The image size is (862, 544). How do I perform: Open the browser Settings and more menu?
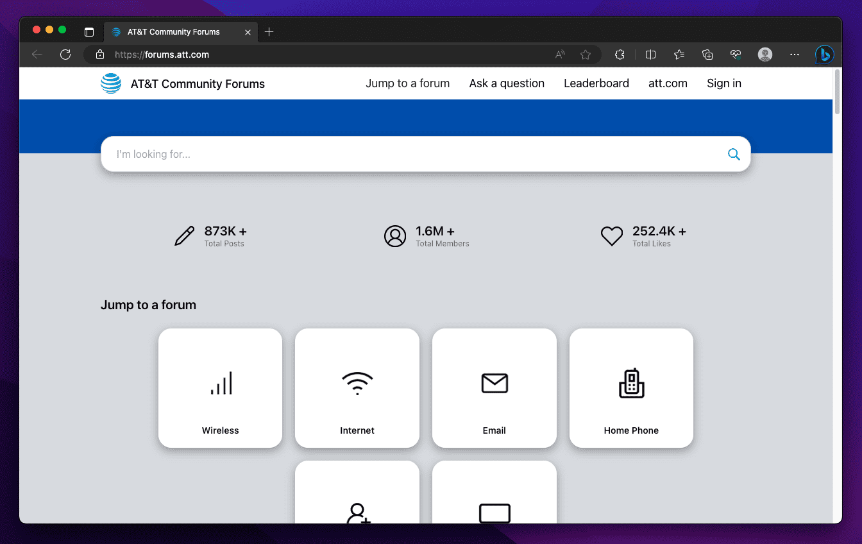point(795,55)
